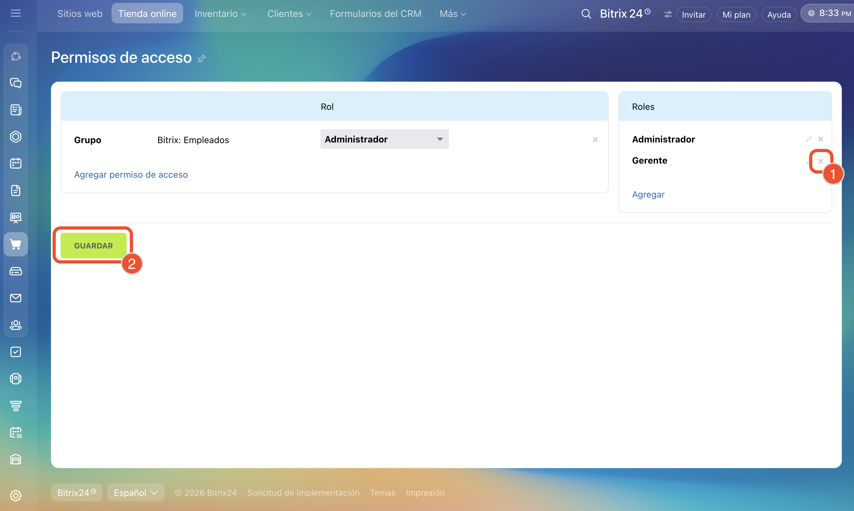This screenshot has width=854, height=511.
Task: Expand the Más menu
Action: [452, 14]
